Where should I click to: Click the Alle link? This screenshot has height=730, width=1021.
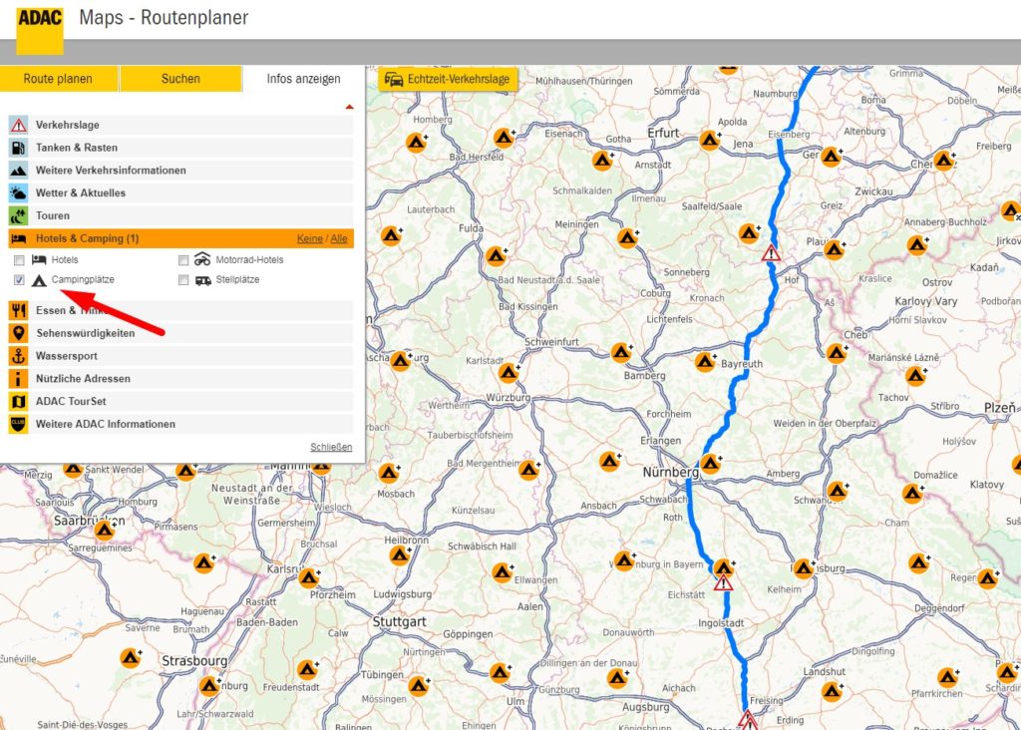click(339, 239)
